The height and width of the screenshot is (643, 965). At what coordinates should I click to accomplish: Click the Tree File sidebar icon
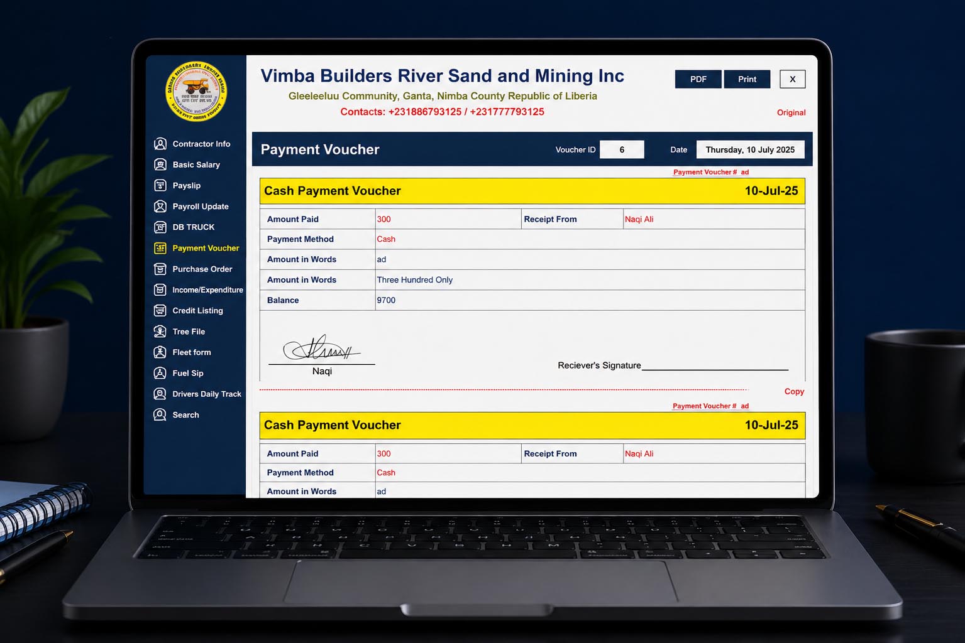tap(160, 331)
